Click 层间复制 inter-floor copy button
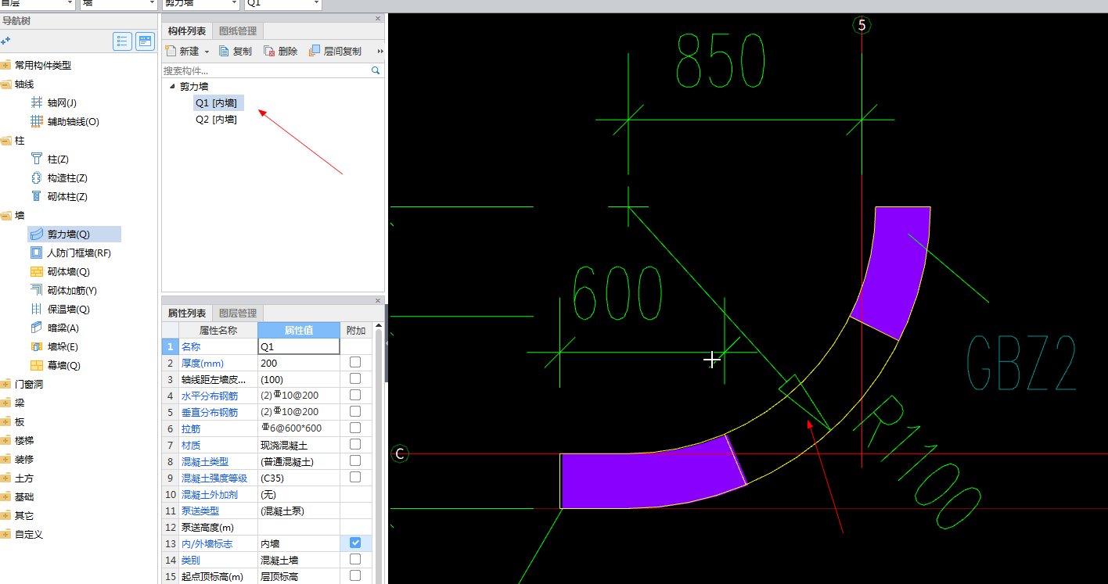Screen dimensions: 1108x584 (x=335, y=51)
